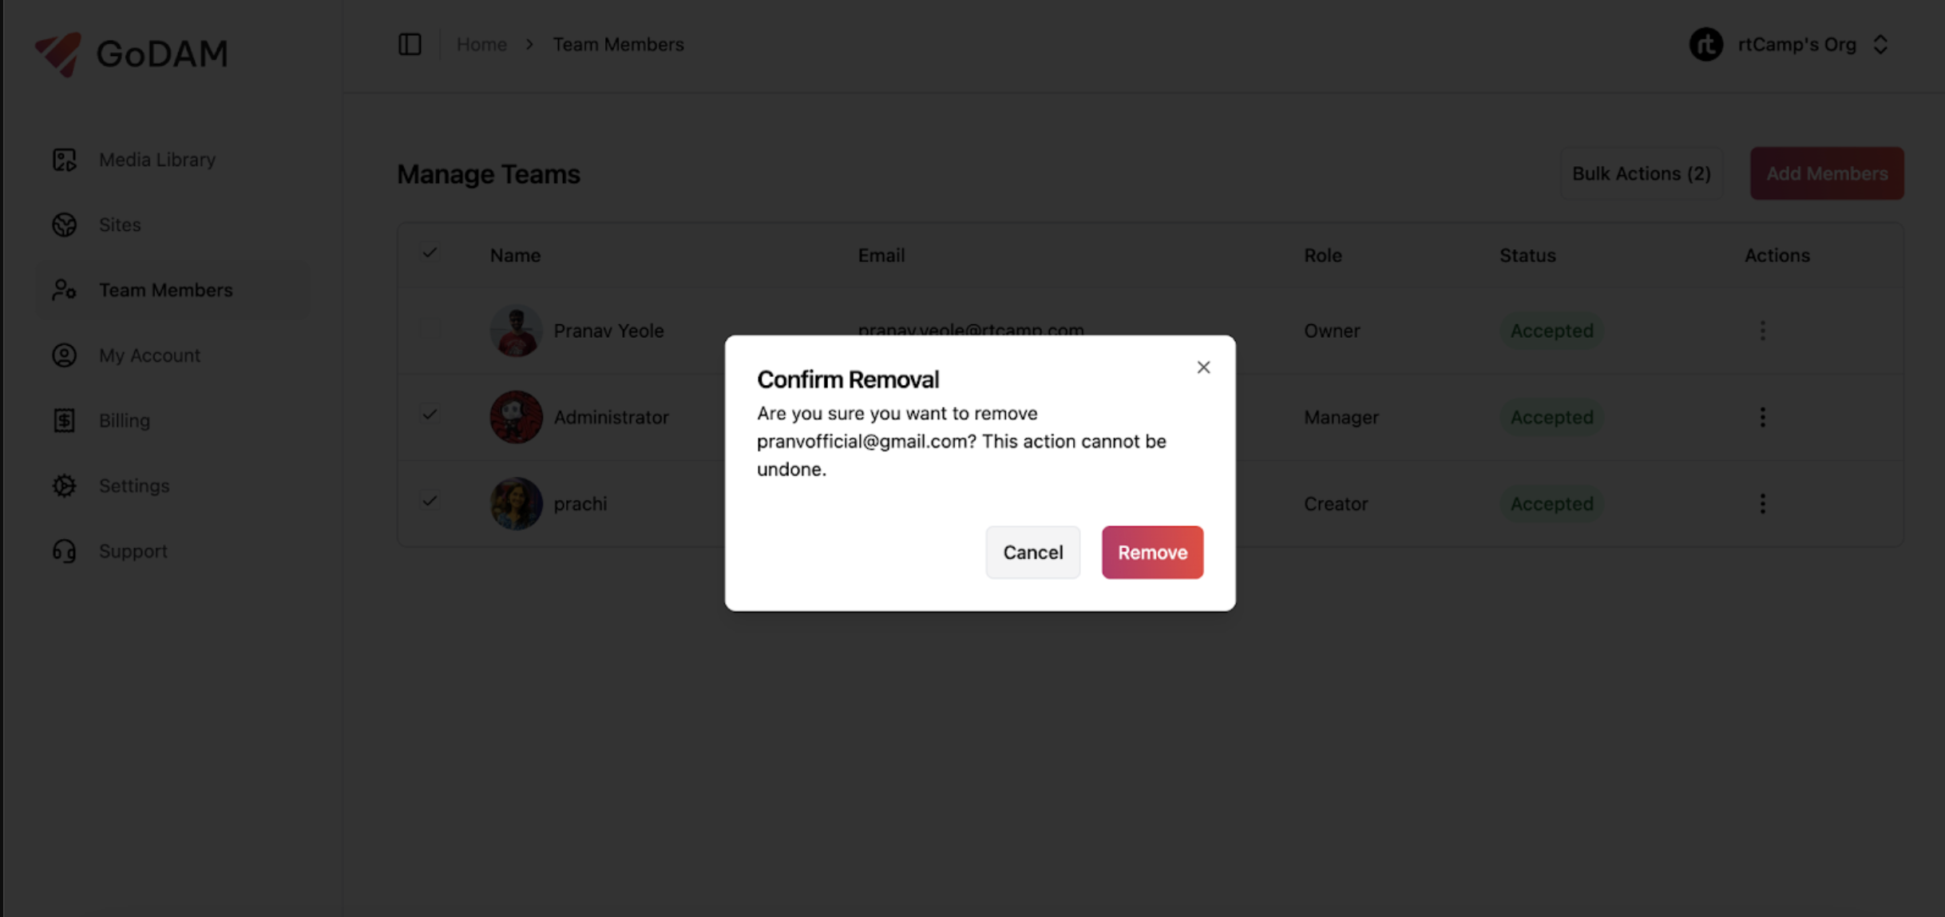Uncheck the Administrator row checkbox
Image resolution: width=1945 pixels, height=917 pixels.
(x=430, y=415)
